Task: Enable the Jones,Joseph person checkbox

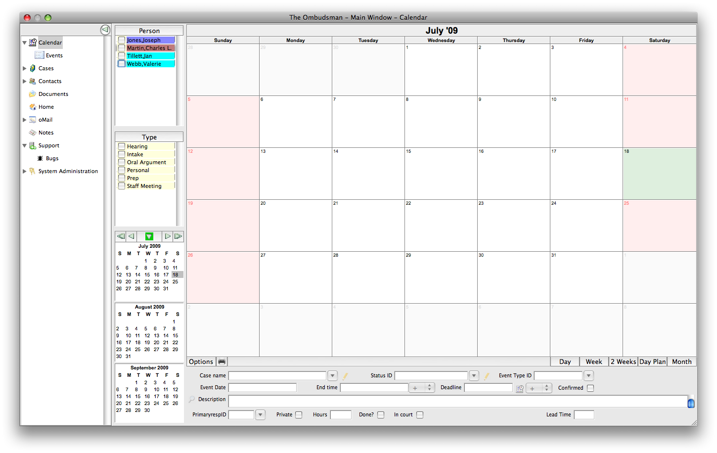Action: tap(122, 40)
